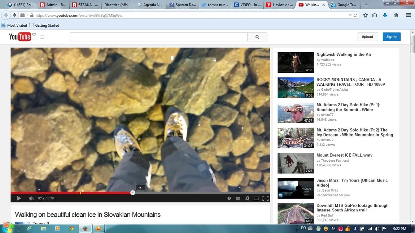Screen dimensions: 415x233
Task: Click channel name Theodore Fairhurst
Action: click(335, 160)
